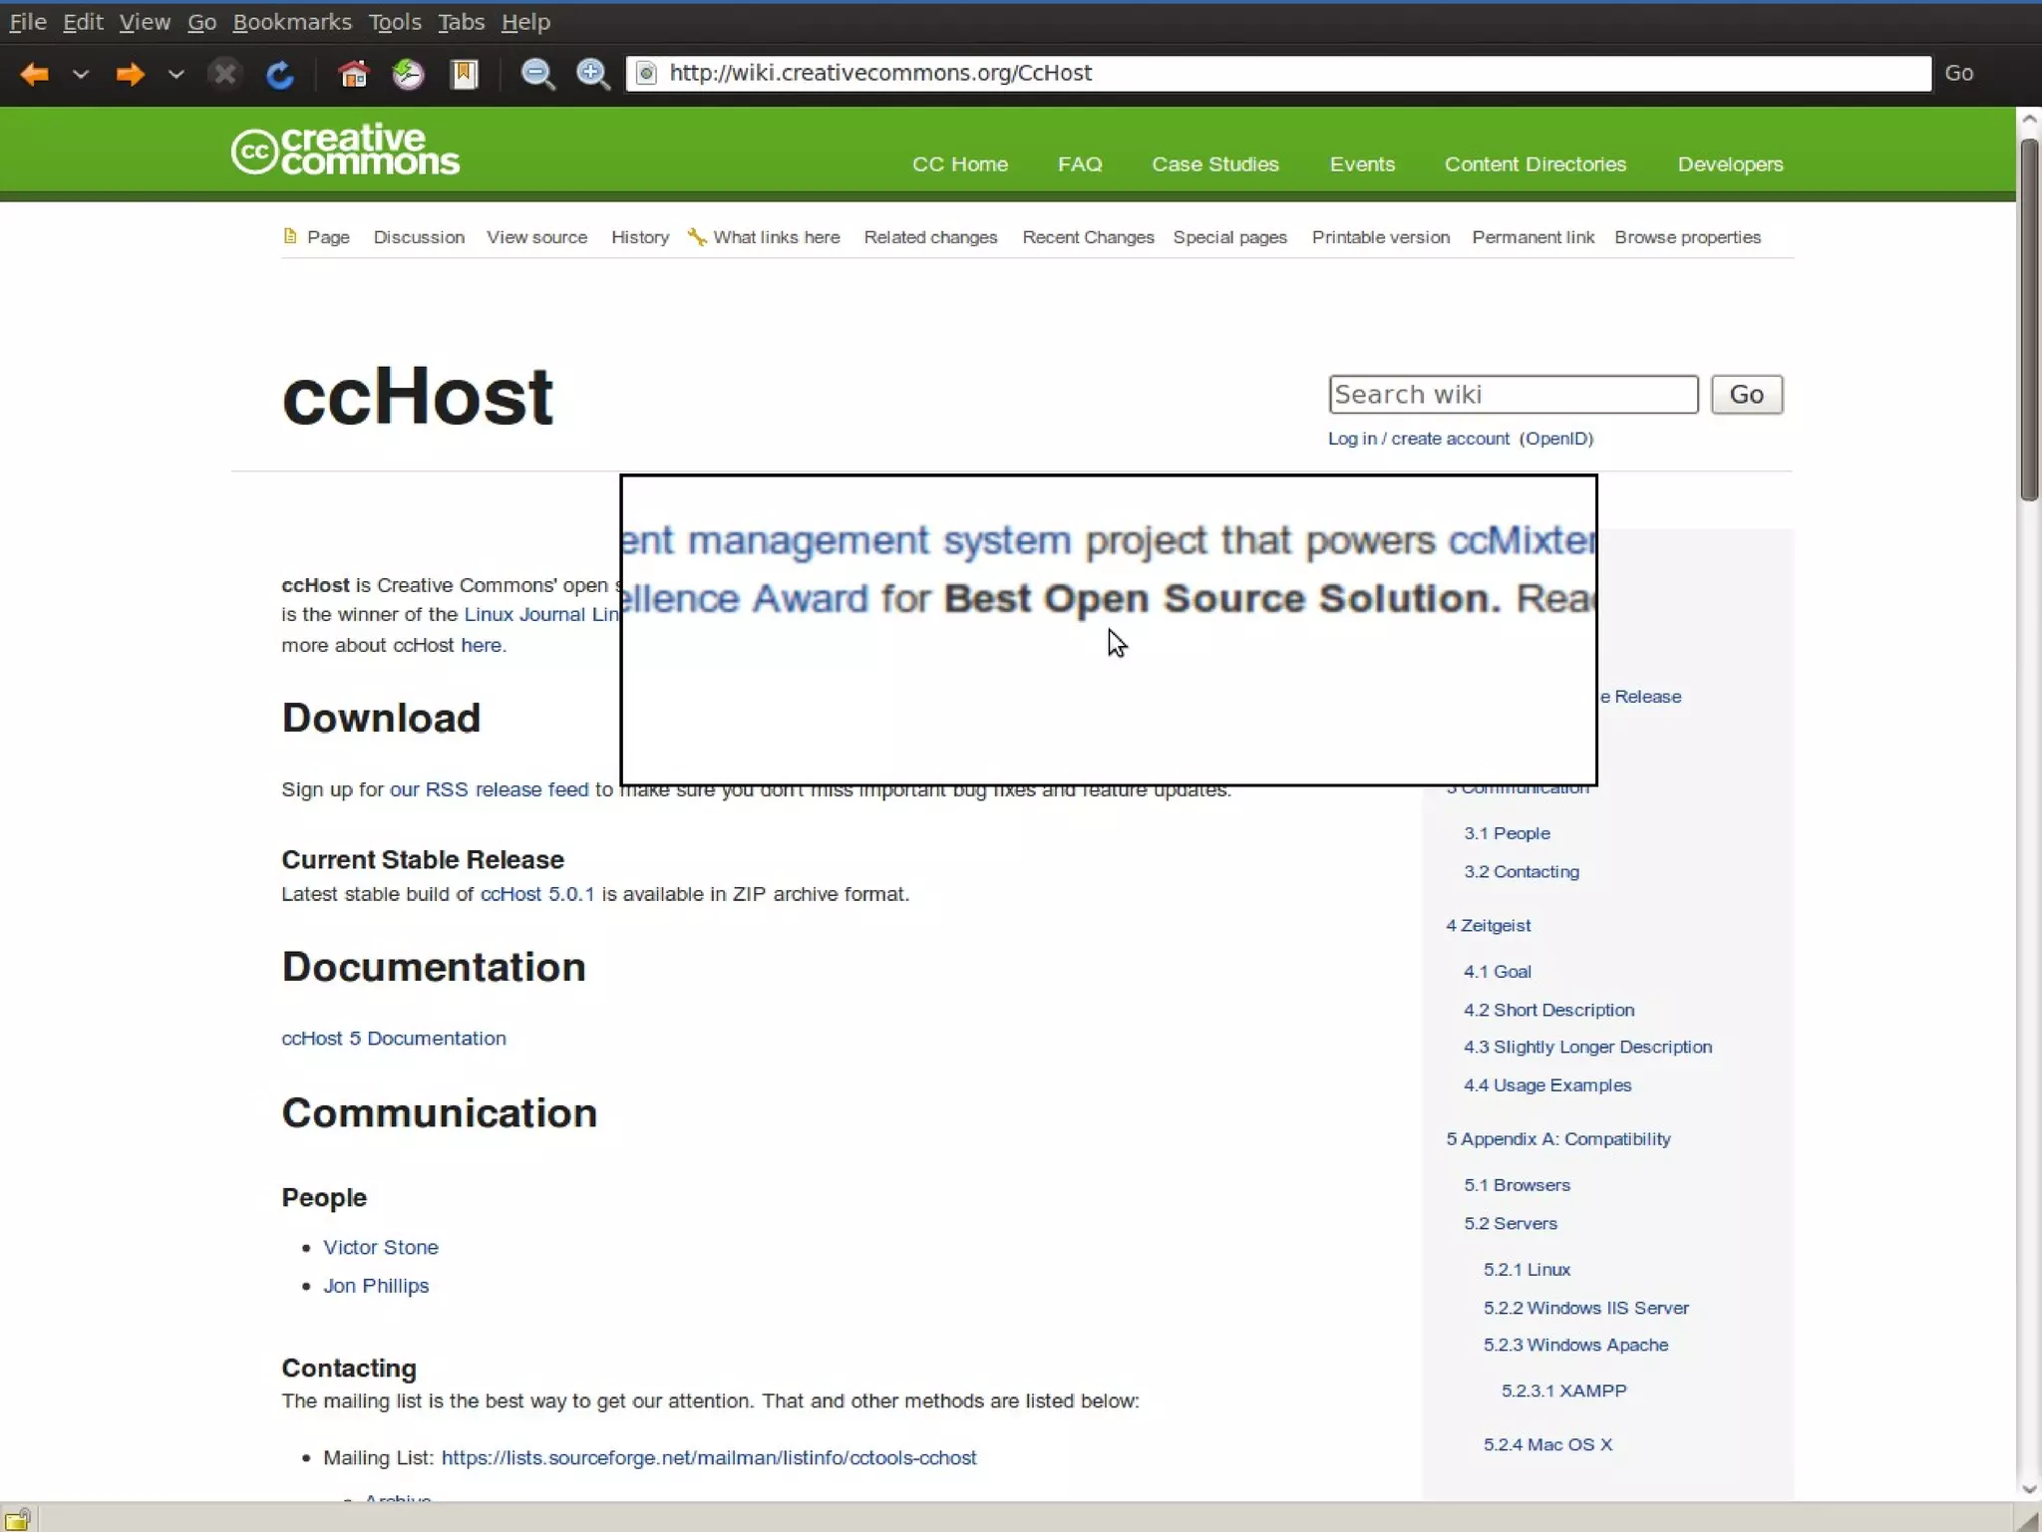Expand back history dropdown arrow
This screenshot has height=1532, width=2042.
pos(81,74)
